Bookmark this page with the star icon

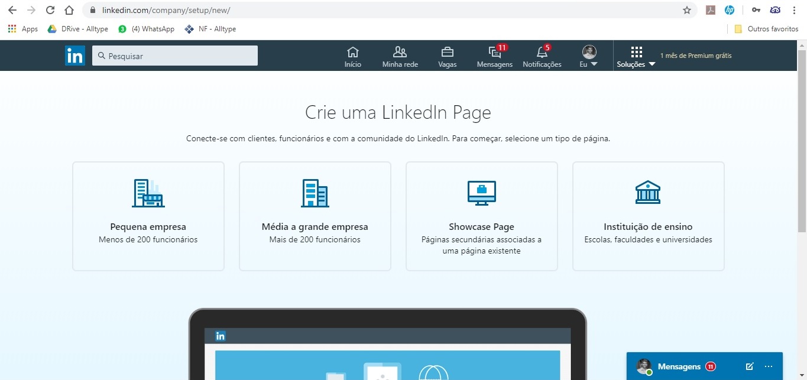click(x=686, y=10)
